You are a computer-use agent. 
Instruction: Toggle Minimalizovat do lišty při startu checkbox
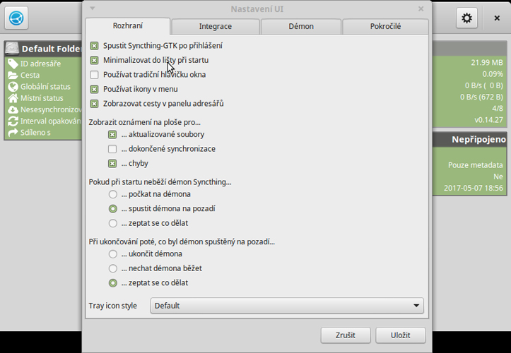click(x=94, y=60)
